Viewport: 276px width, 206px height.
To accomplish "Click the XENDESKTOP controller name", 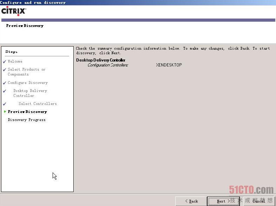I will click(169, 65).
